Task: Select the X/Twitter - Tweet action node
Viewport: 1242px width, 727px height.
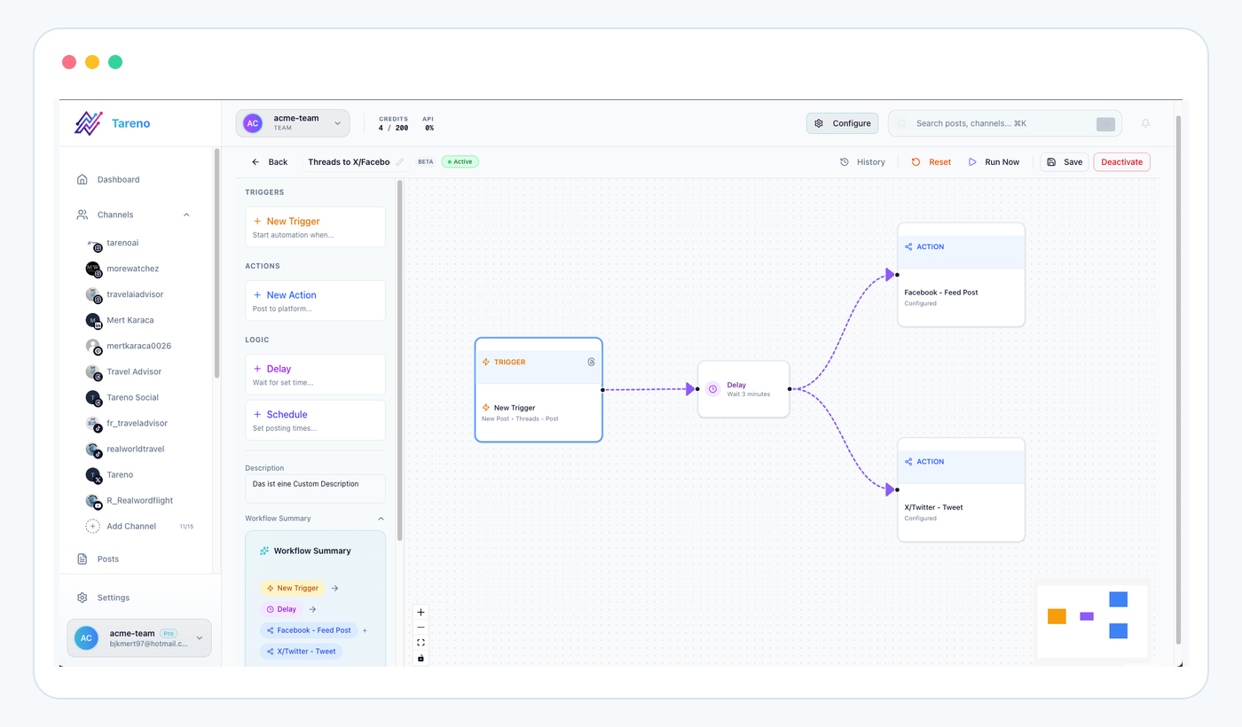Action: click(961, 489)
